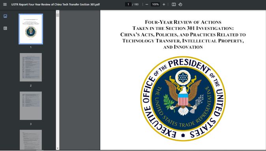This screenshot has width=266, height=151.
Task: Select page 1 thumbnail
Action: coord(31,29)
